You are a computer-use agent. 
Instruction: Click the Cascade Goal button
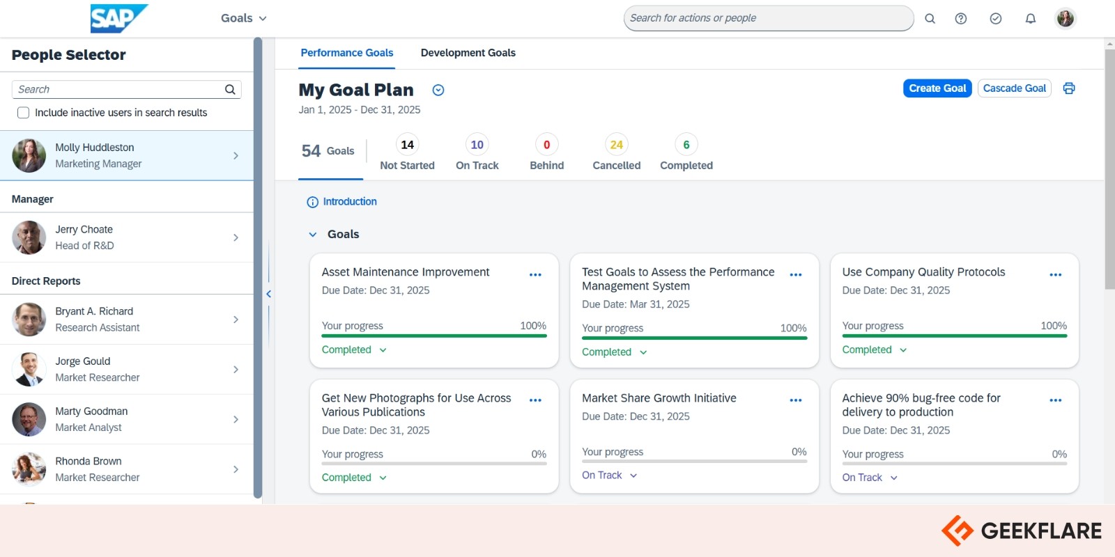click(1015, 88)
